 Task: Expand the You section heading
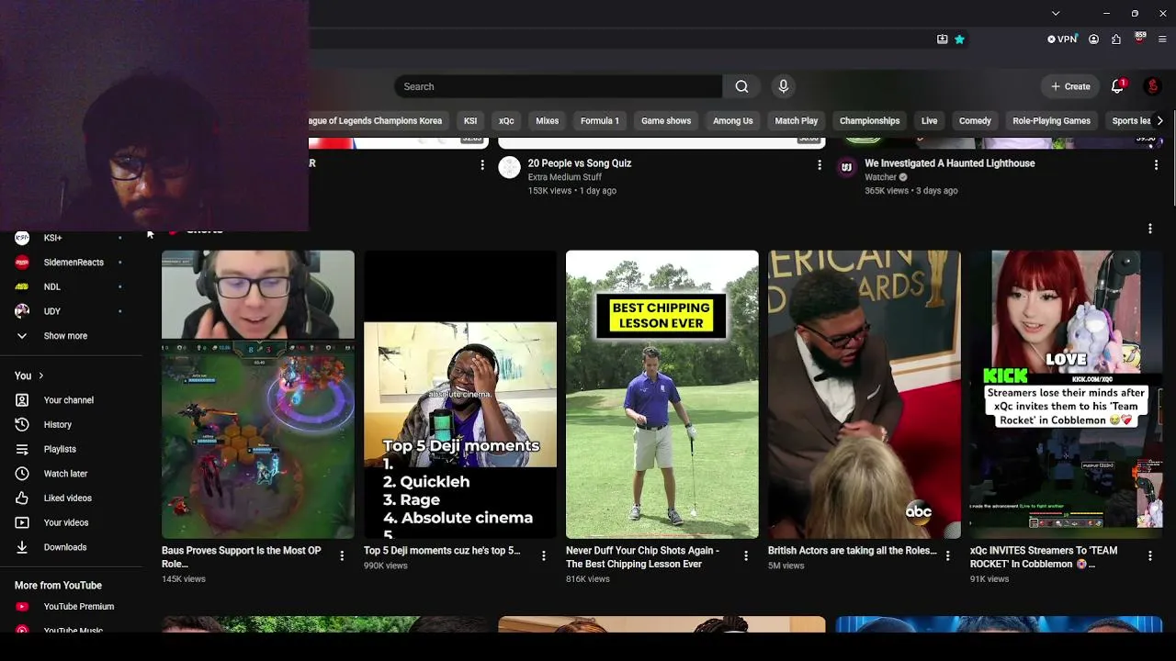pos(29,375)
